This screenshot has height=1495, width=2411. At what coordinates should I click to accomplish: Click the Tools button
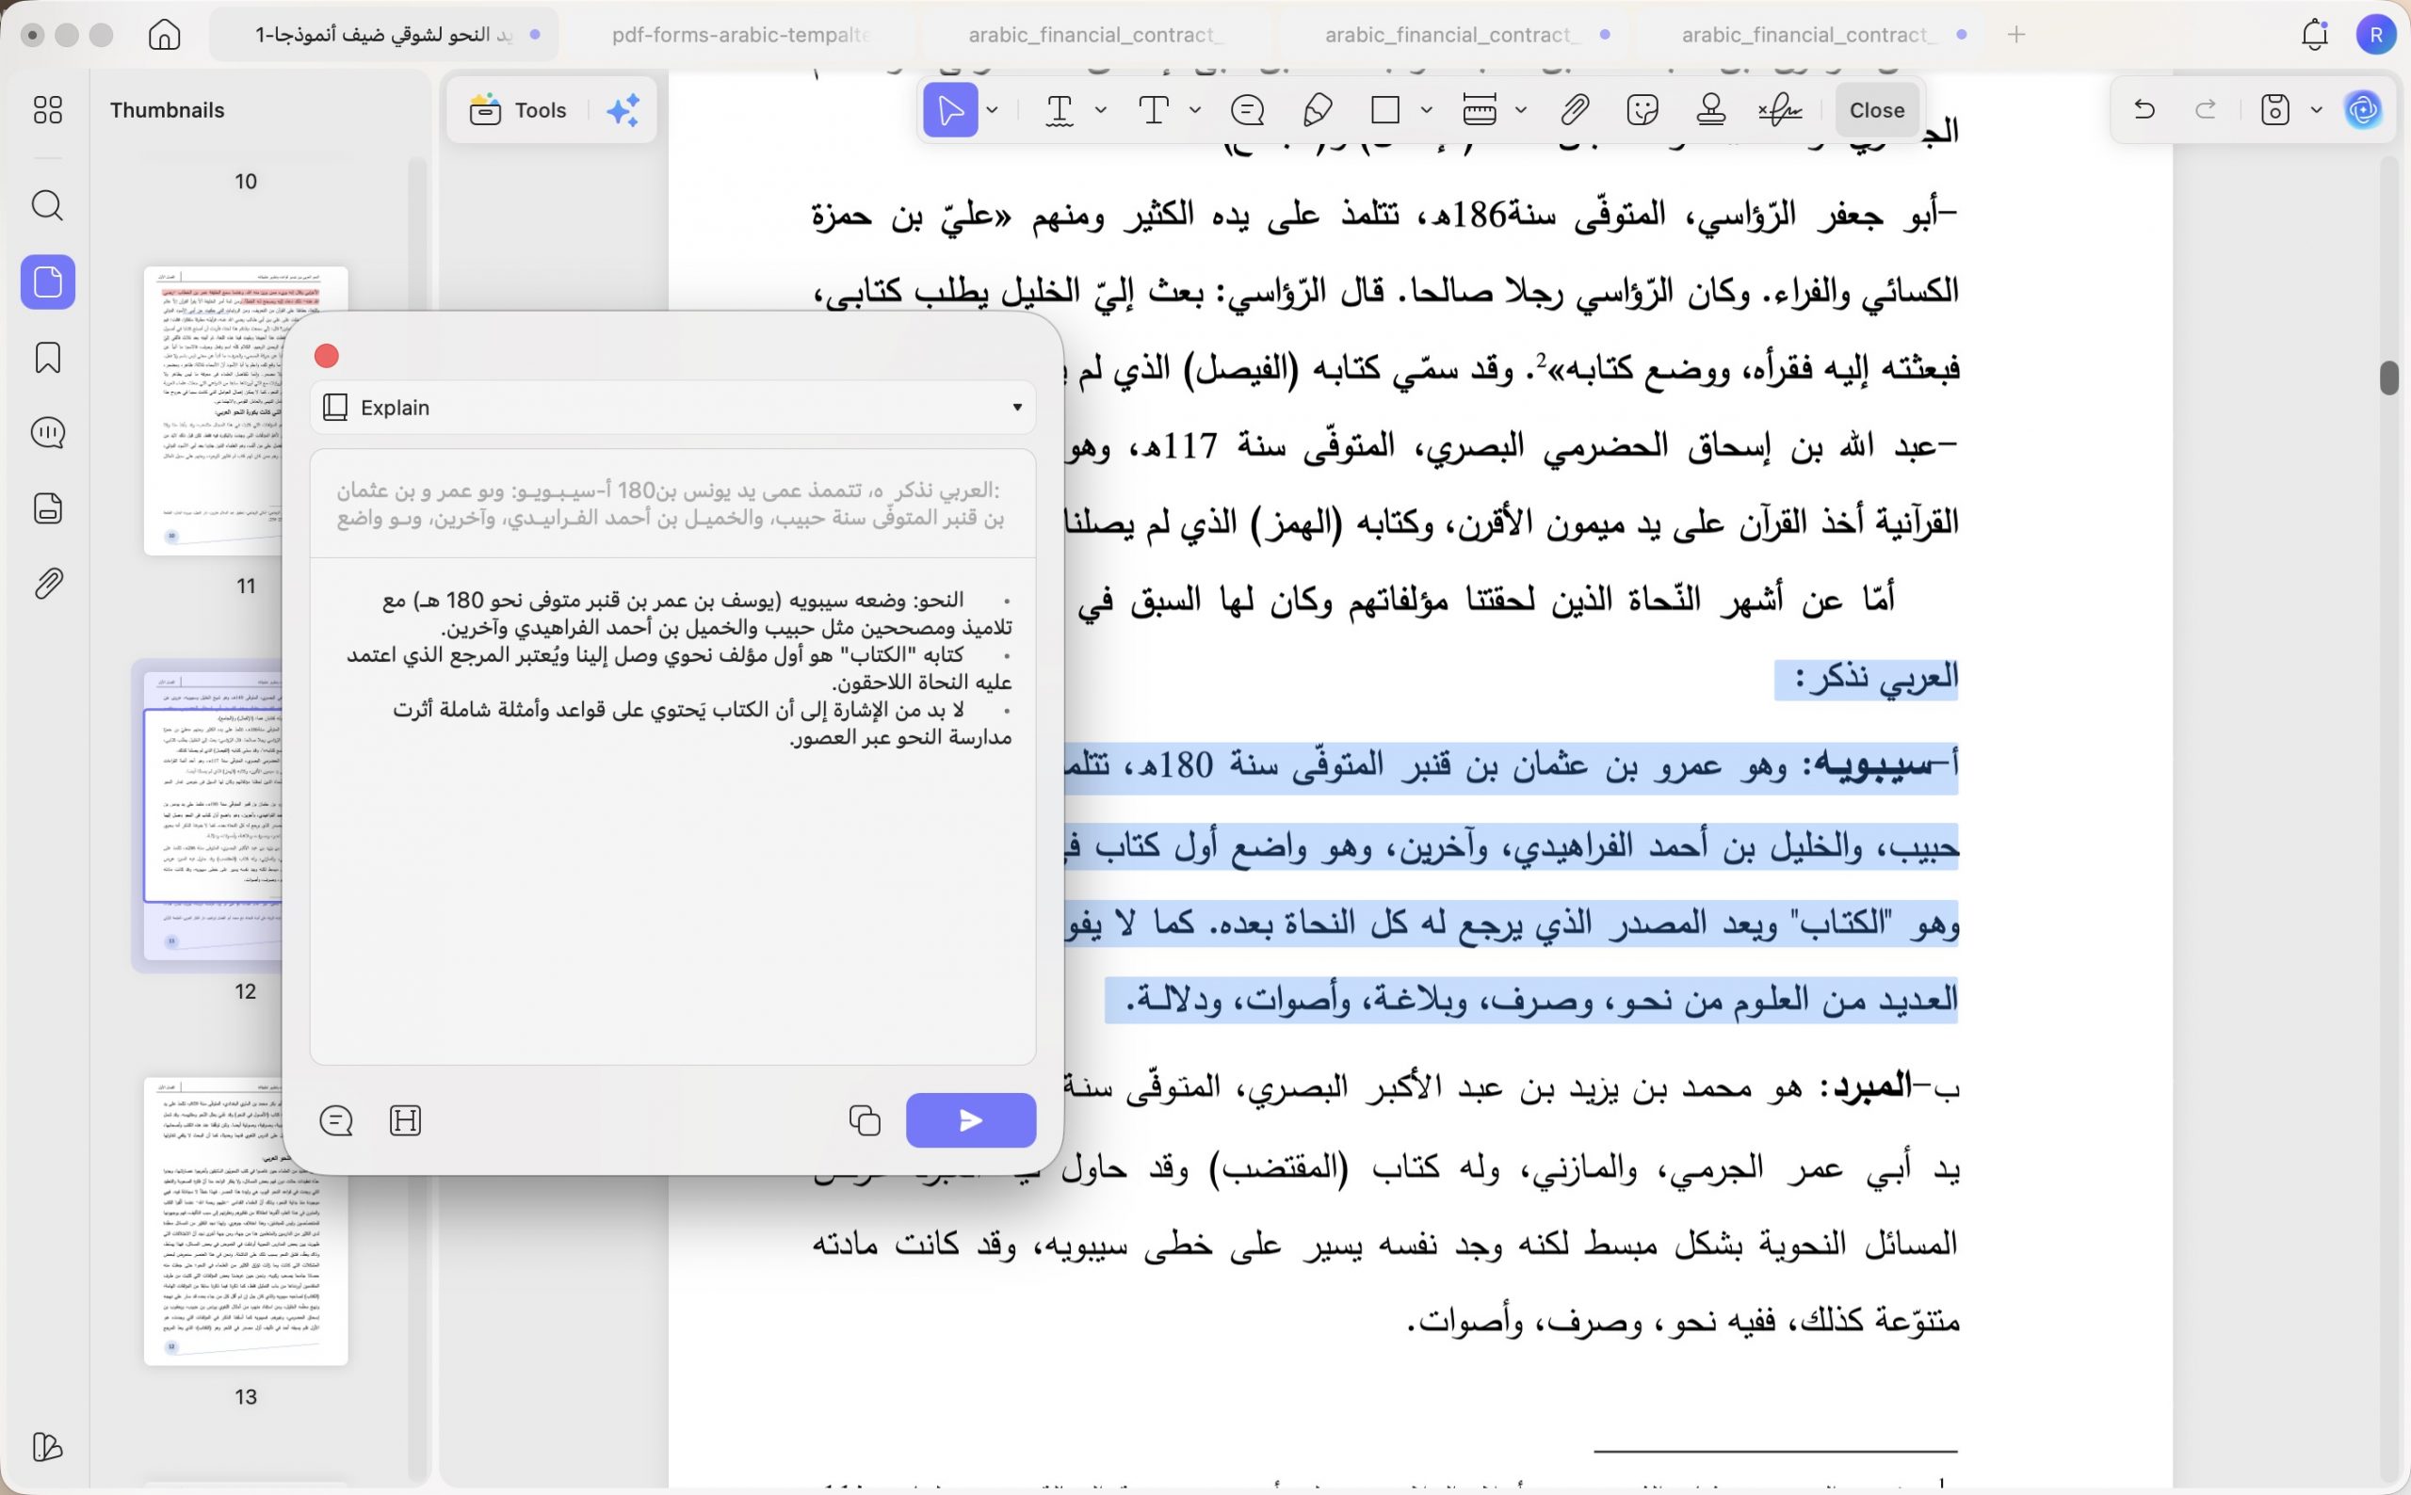pos(517,110)
